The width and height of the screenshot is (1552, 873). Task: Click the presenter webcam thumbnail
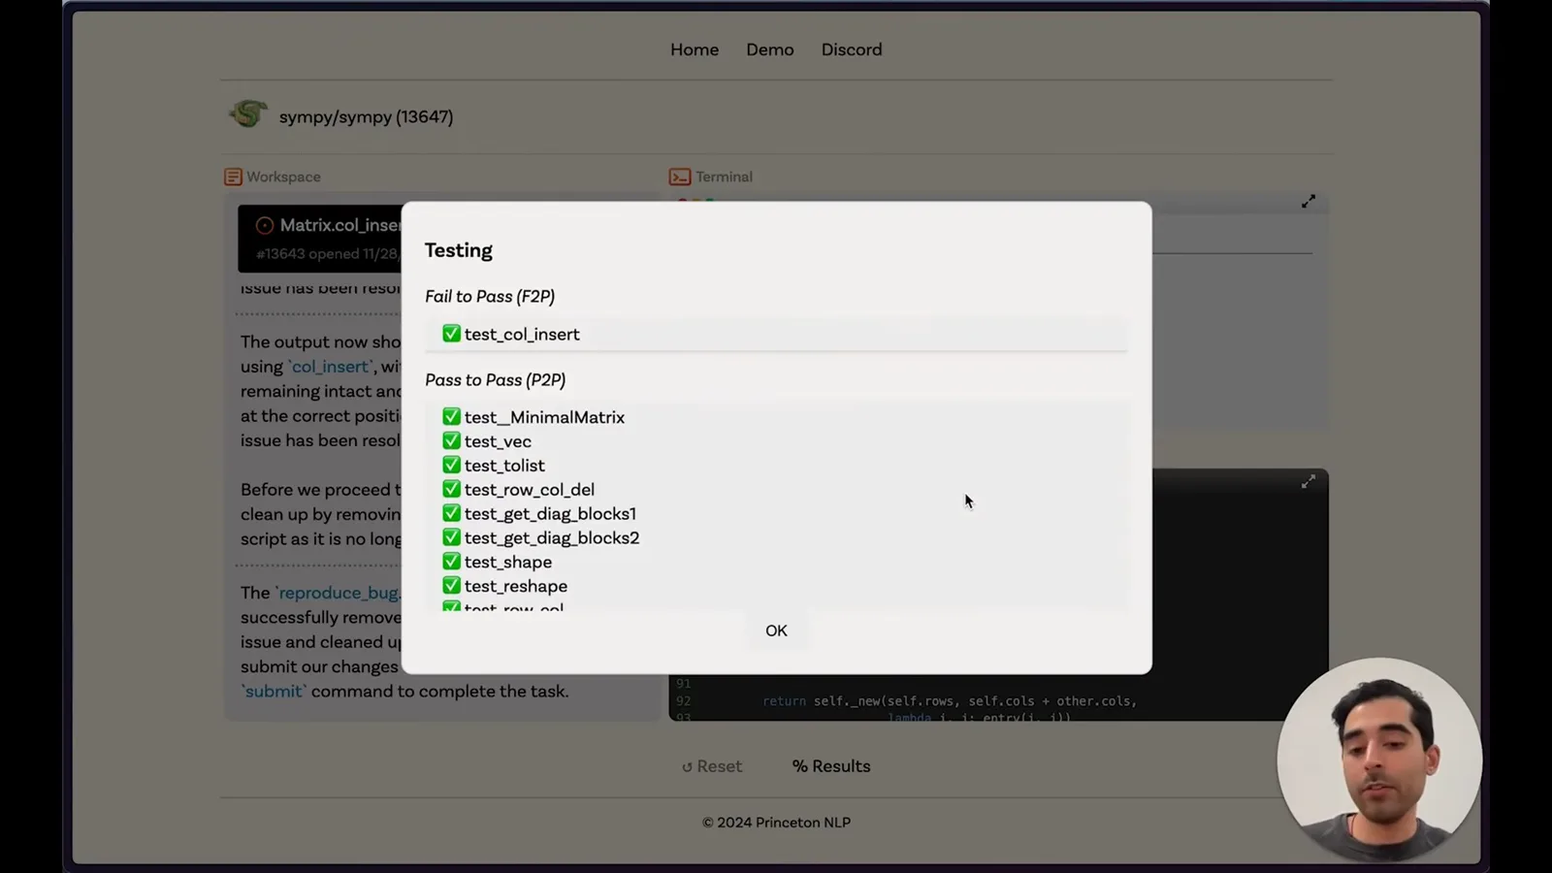coord(1379,760)
